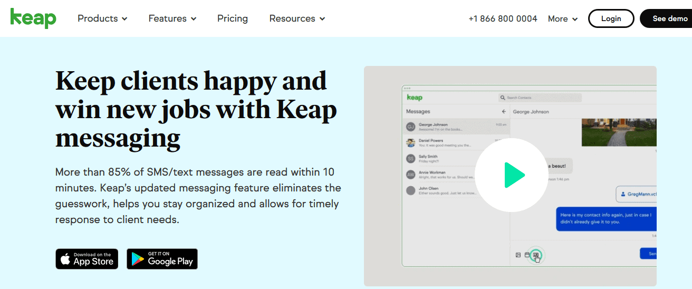This screenshot has width=692, height=289.
Task: Click the garden path photo in preview
Action: (x=619, y=132)
